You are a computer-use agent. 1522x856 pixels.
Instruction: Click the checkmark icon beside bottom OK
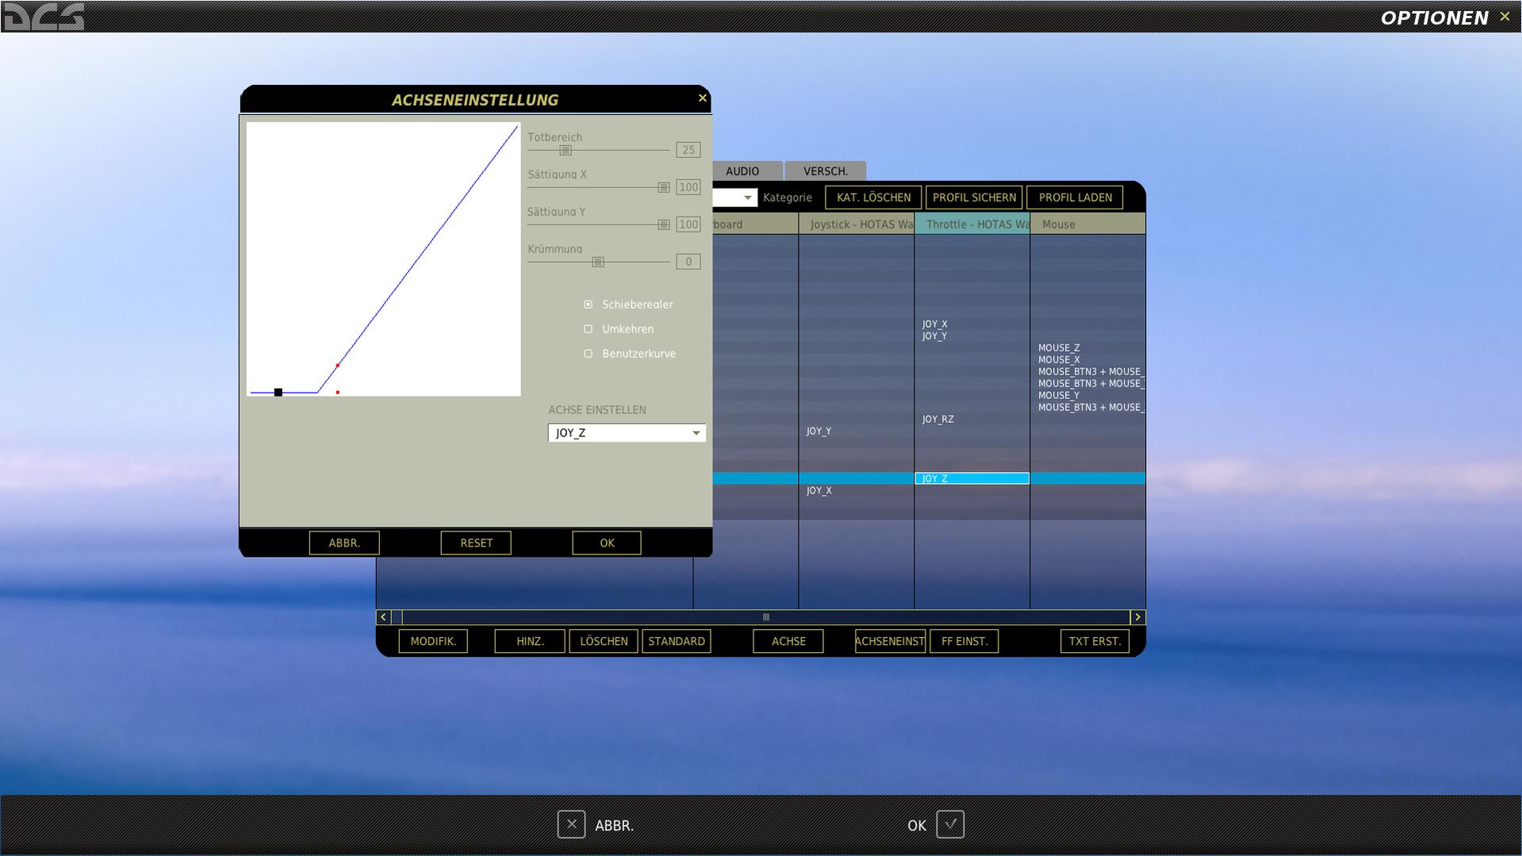point(950,824)
